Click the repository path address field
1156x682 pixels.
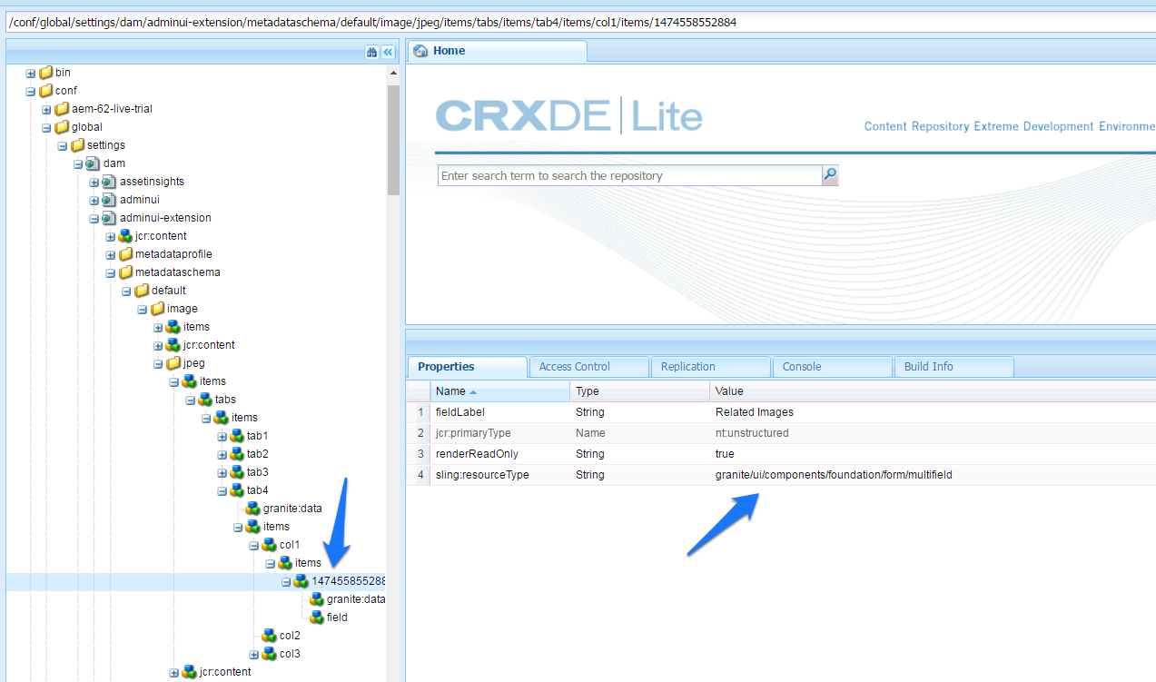click(x=579, y=22)
